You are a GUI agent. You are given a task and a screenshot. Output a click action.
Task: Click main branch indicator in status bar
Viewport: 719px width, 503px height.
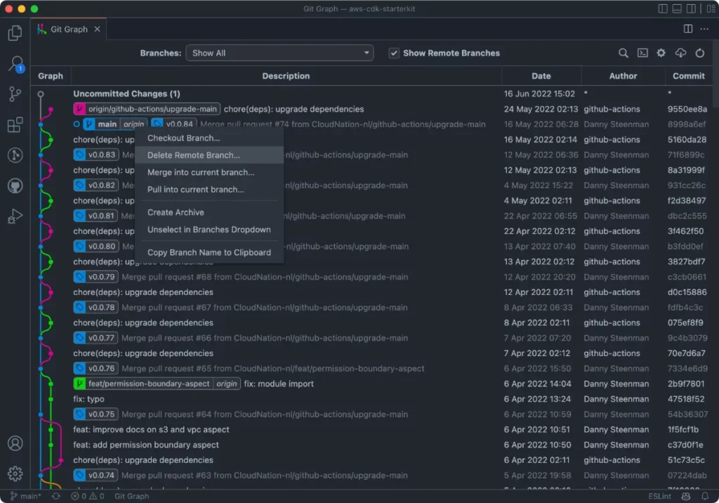tap(25, 496)
